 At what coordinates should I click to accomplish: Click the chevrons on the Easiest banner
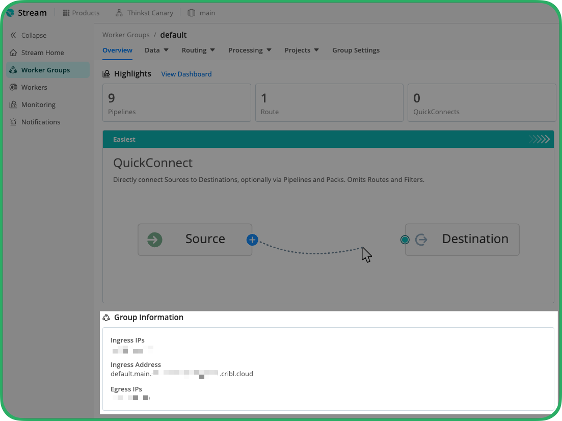(539, 139)
